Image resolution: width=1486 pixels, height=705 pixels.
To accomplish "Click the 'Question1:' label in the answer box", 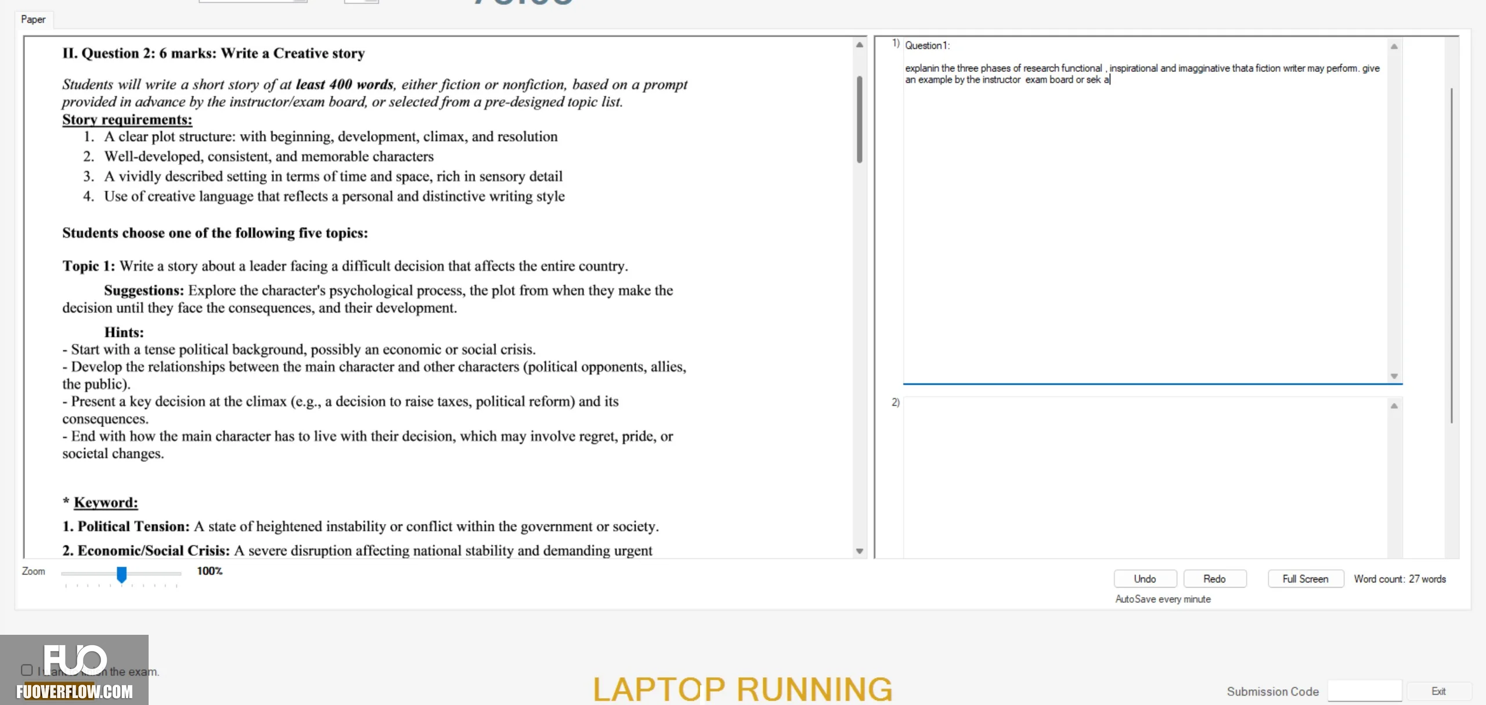I will point(928,45).
